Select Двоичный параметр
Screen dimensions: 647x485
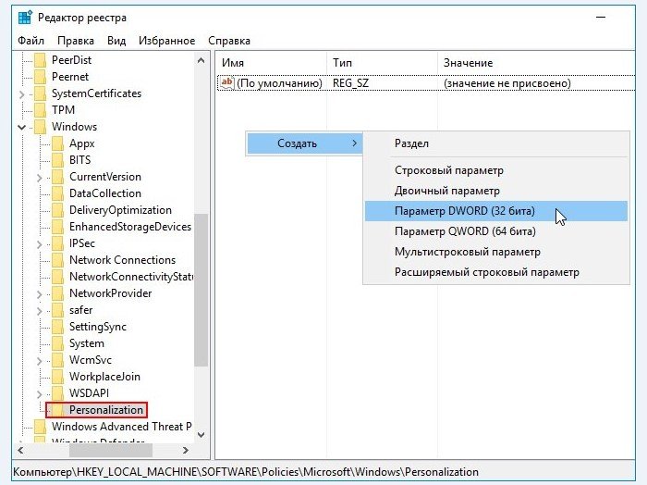click(x=496, y=191)
